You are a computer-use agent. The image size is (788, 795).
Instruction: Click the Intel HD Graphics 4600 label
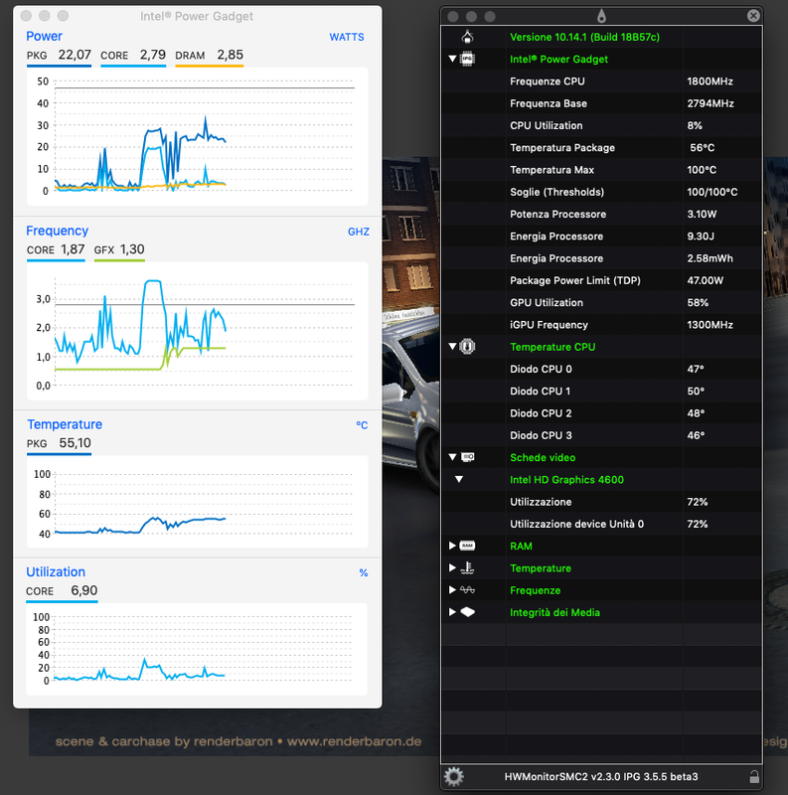click(566, 480)
